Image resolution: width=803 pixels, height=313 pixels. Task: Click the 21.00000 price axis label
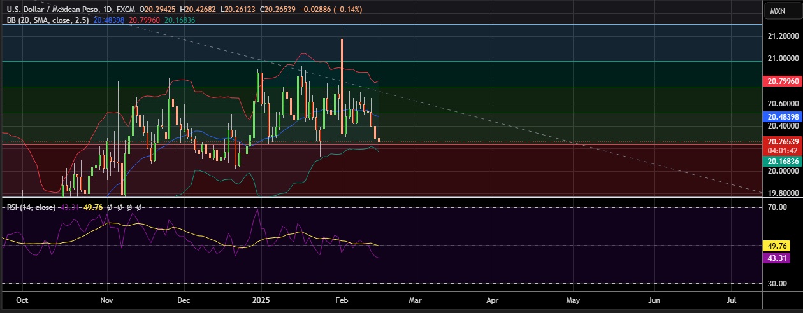pyautogui.click(x=783, y=59)
